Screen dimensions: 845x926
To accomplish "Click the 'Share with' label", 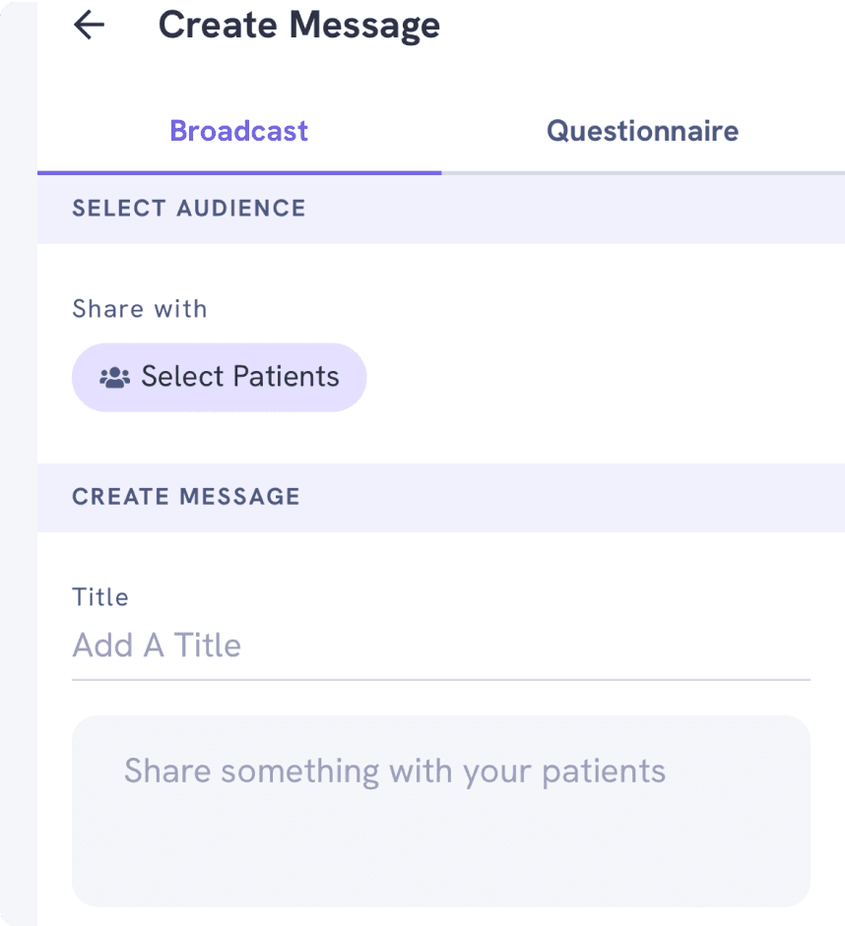I will (139, 309).
